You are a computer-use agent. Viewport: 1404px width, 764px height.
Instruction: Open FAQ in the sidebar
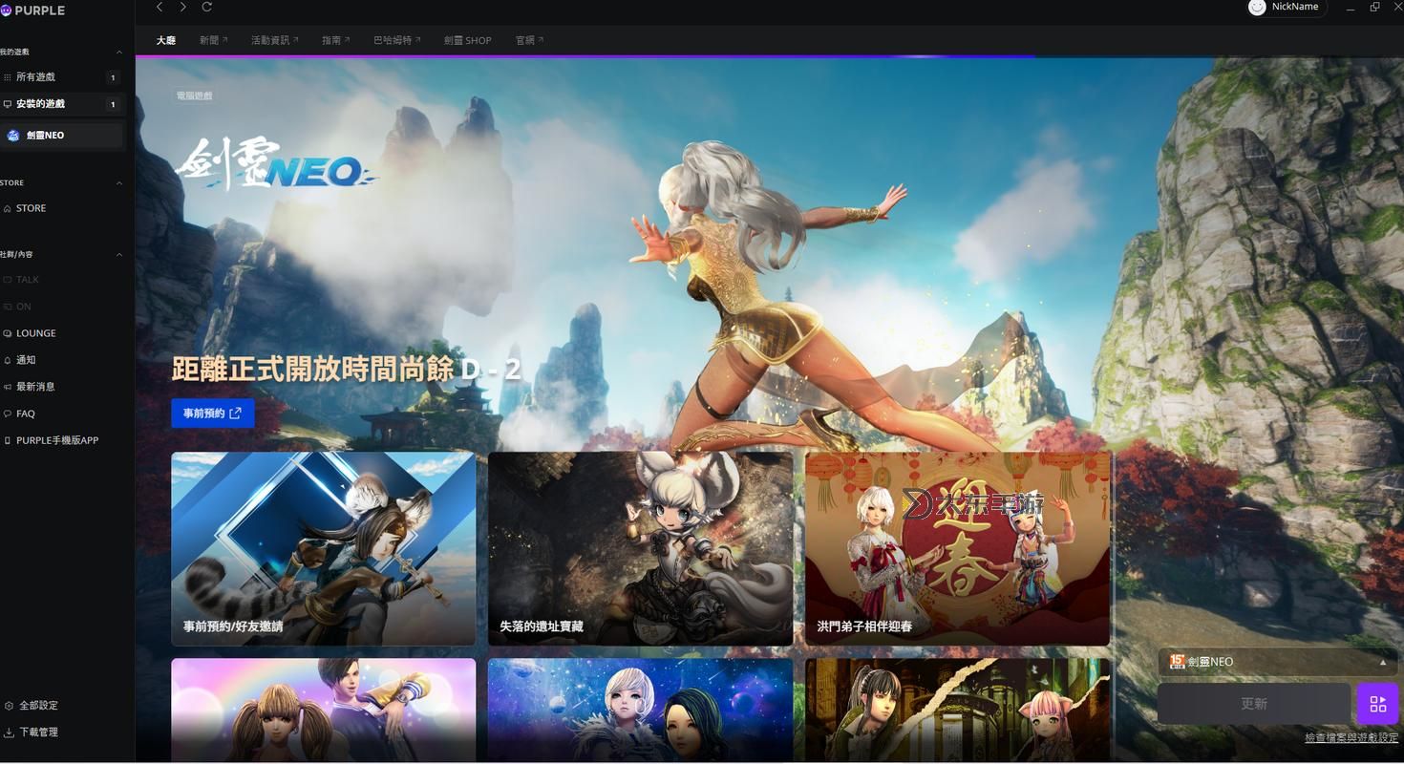coord(25,414)
